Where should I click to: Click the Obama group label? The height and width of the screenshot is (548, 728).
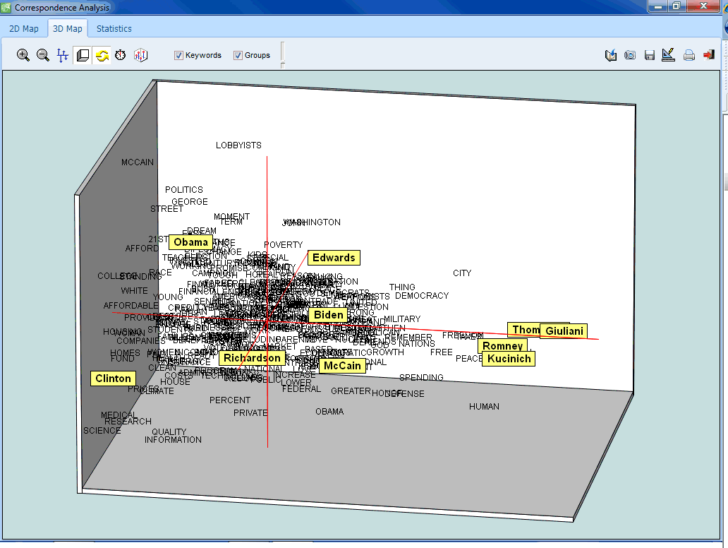pyautogui.click(x=190, y=242)
